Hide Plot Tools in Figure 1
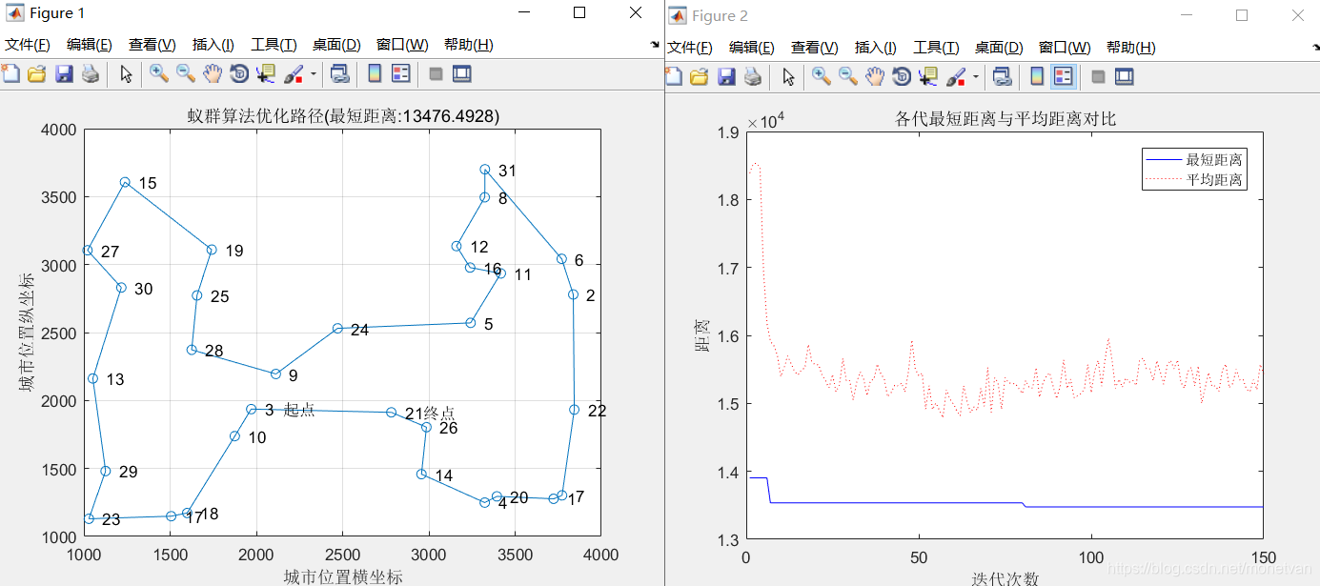This screenshot has height=586, width=1320. click(436, 73)
